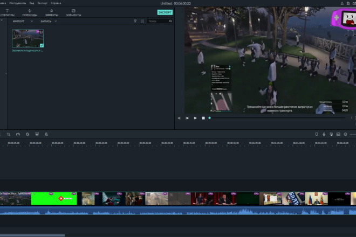Click the horizontal timeline scrollbar
Screen dimensions: 356x237
click(x=32, y=235)
